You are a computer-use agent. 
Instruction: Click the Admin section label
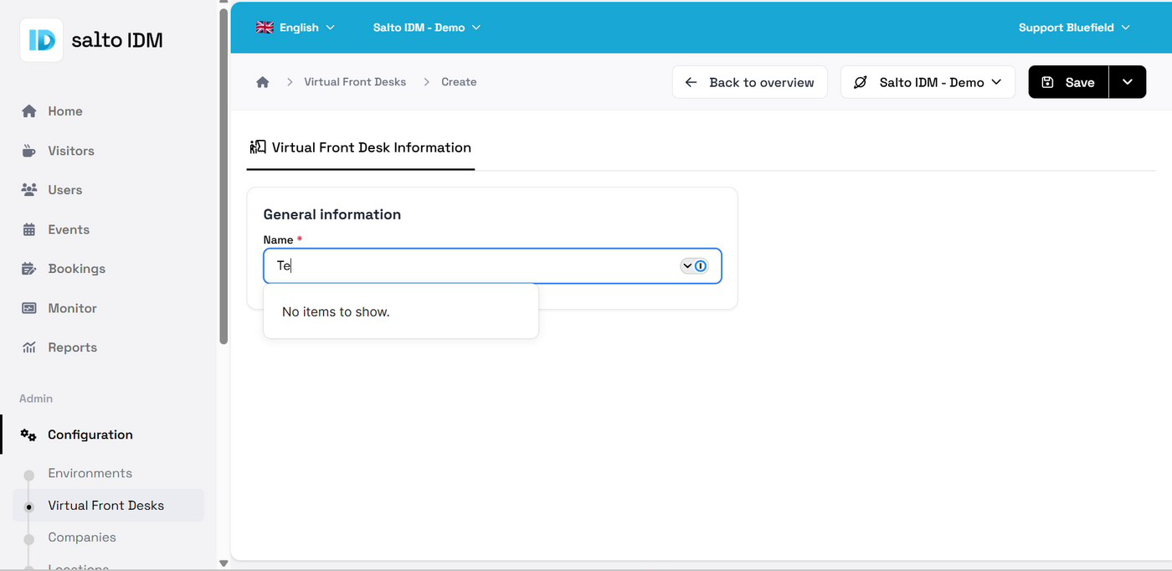(36, 399)
